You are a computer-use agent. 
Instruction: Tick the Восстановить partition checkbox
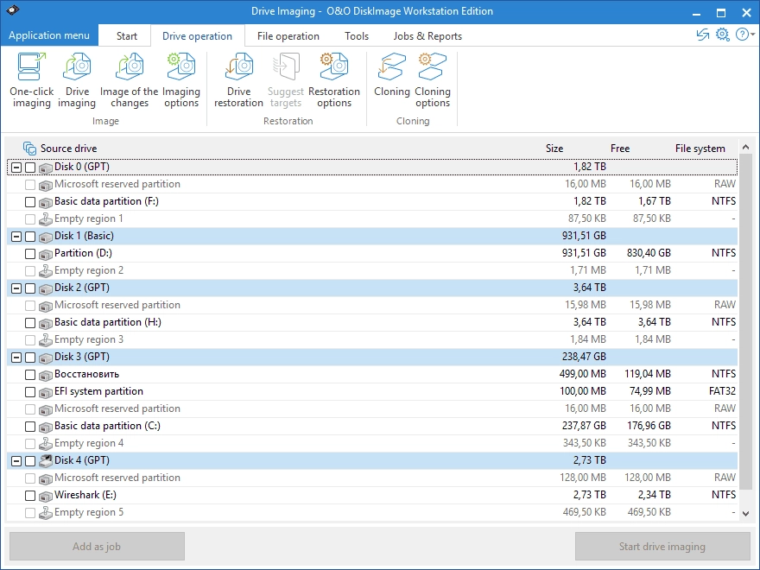[30, 375]
